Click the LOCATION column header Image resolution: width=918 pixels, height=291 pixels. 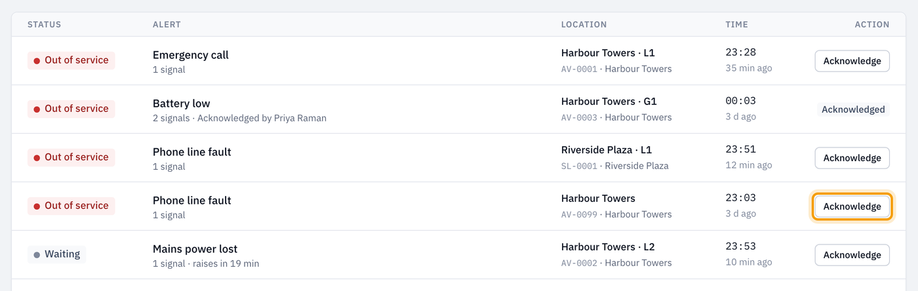[584, 24]
